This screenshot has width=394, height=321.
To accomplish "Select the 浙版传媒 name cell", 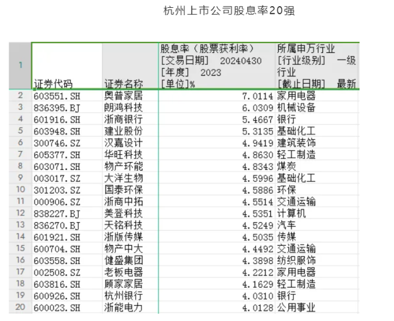I will point(130,237).
